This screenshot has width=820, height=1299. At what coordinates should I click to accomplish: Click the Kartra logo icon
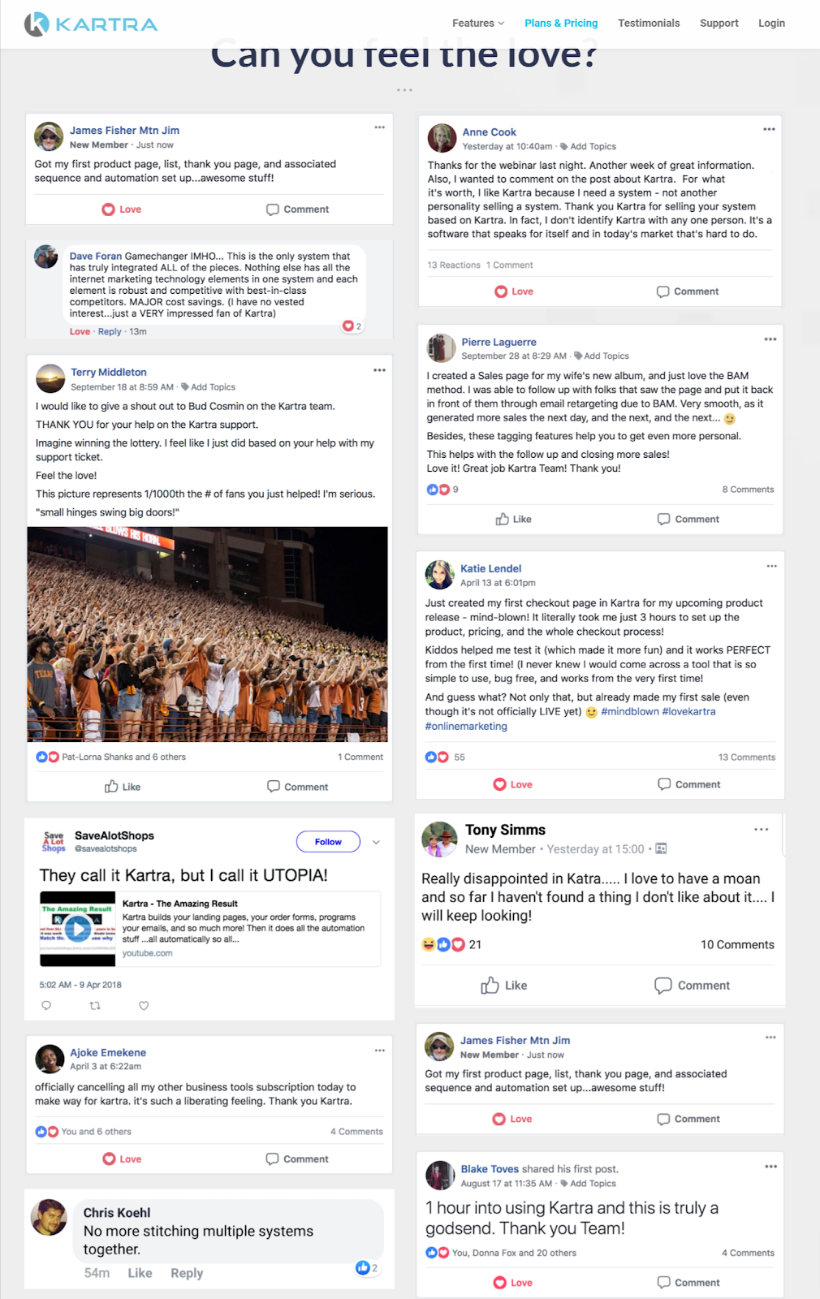37,24
